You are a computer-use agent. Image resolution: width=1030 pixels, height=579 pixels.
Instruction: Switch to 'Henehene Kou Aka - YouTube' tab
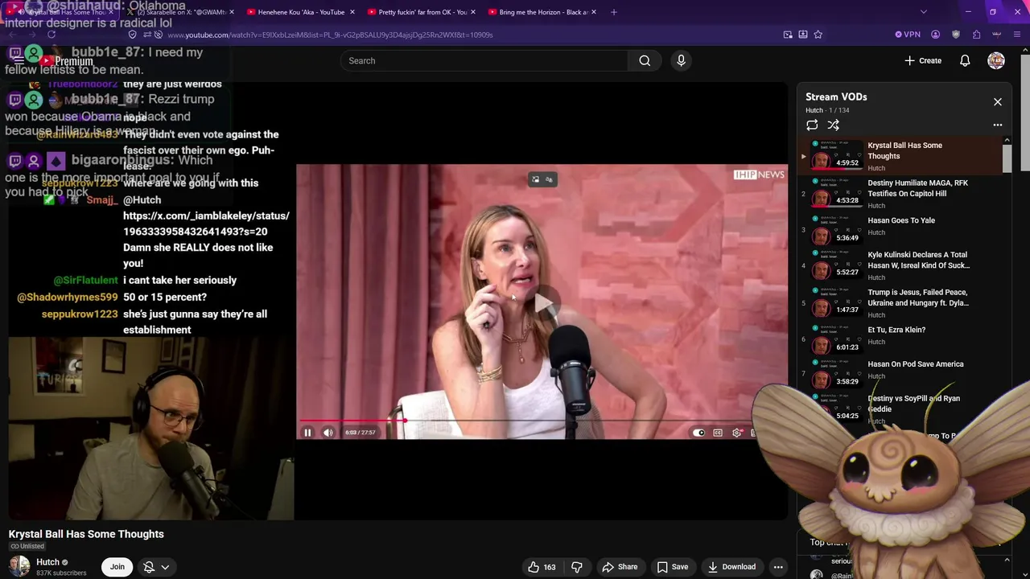300,12
